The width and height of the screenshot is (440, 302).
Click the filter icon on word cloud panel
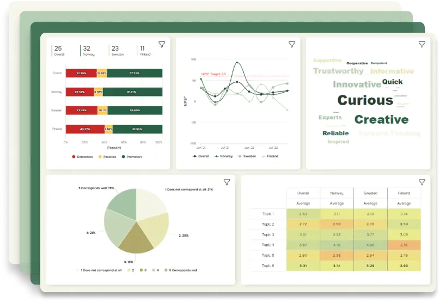click(421, 44)
